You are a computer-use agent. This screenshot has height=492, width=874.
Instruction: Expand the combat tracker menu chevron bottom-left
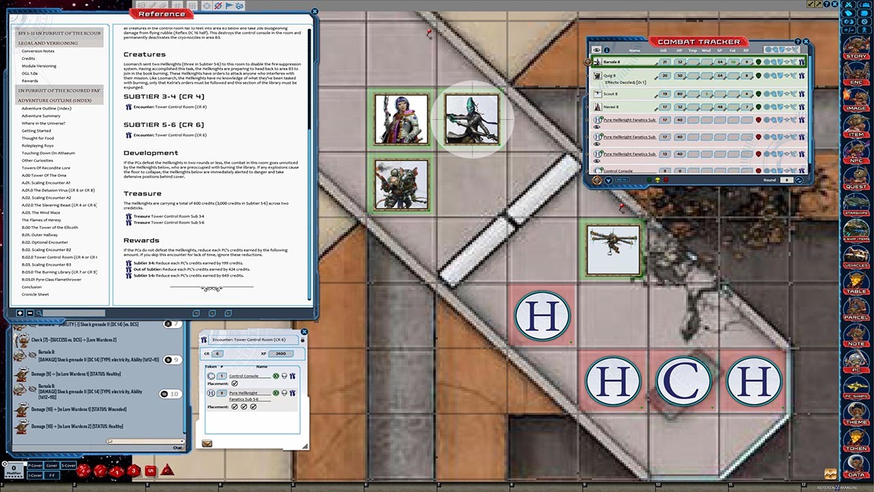[608, 180]
